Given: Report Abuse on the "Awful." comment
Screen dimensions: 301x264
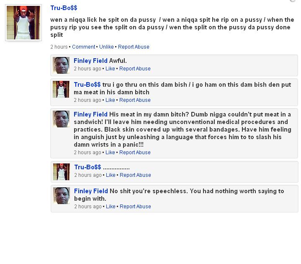Looking at the screenshot, I should point(135,69).
